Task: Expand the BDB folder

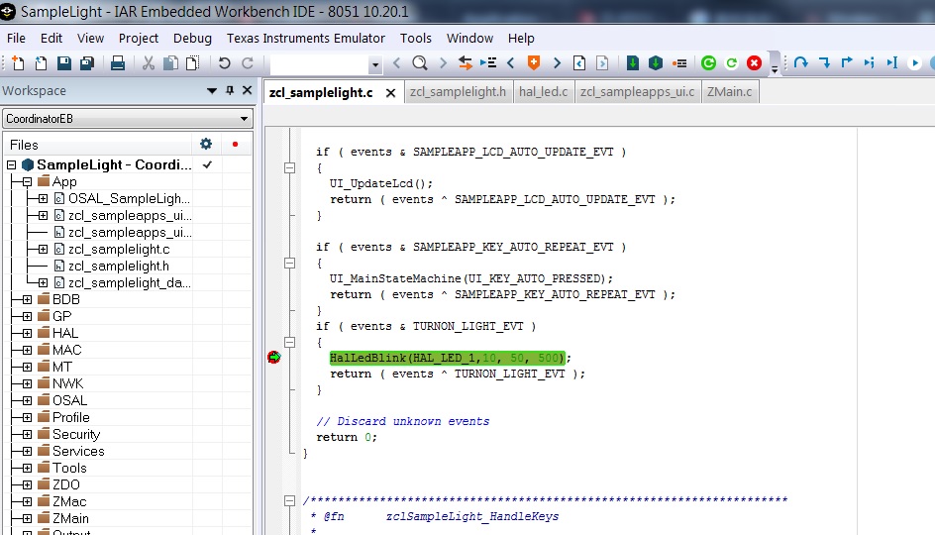Action: tap(27, 299)
